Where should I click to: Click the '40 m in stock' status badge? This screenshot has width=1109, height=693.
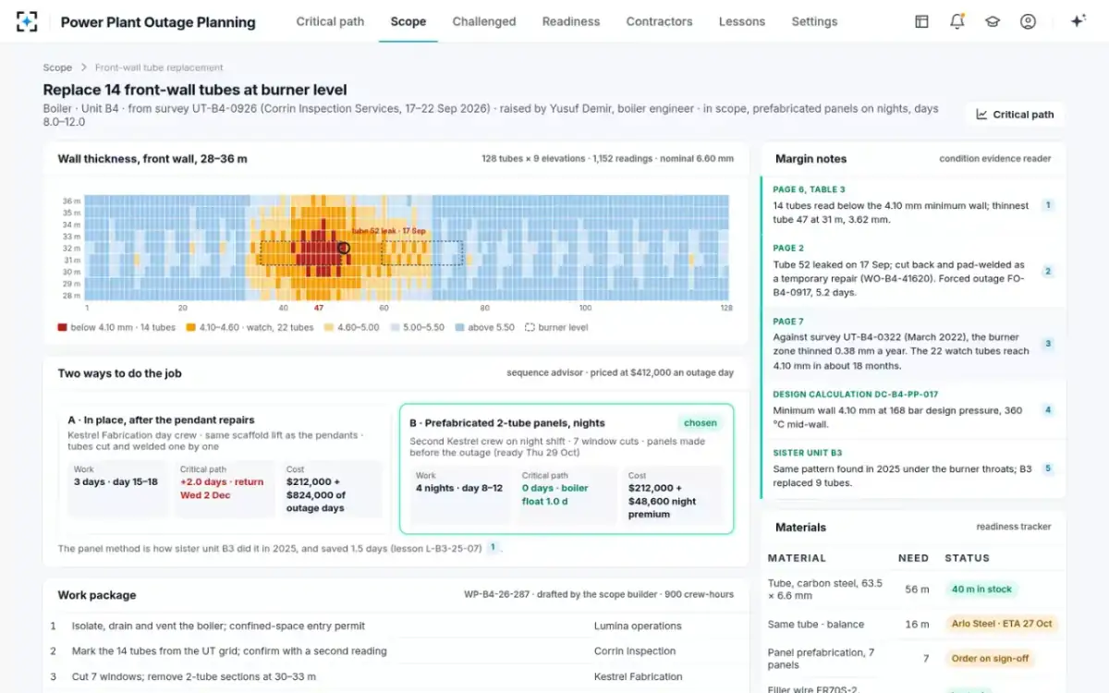coord(981,589)
